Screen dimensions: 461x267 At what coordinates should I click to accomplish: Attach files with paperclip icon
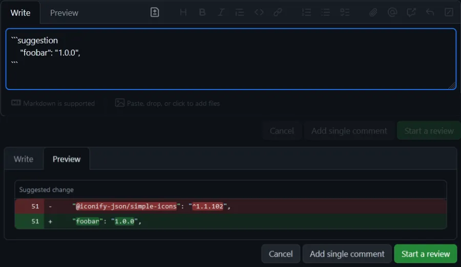(373, 12)
